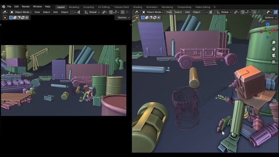Click the red X axis gizmo handle
The image size is (279, 157).
pos(274,30)
